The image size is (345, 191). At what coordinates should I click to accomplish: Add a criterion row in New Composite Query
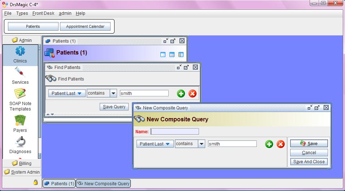coord(269,144)
